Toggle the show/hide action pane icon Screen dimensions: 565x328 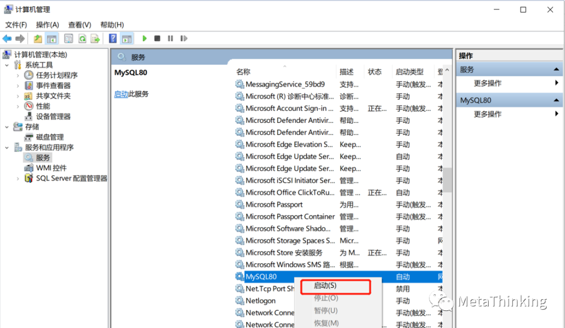coord(127,39)
